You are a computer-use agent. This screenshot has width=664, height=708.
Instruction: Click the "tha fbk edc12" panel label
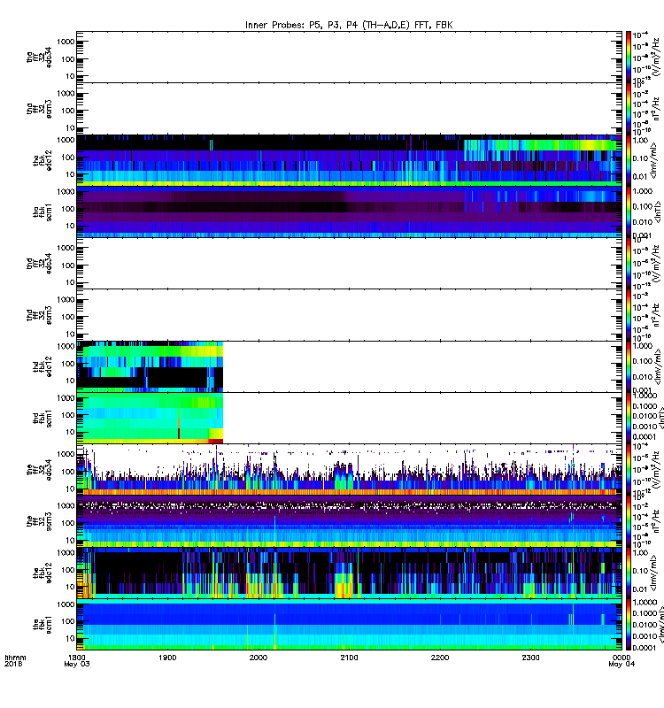click(42, 160)
